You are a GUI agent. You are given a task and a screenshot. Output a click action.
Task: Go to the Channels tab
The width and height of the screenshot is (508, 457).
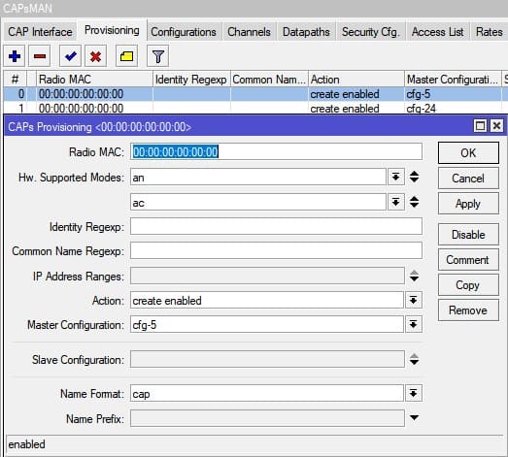(249, 32)
